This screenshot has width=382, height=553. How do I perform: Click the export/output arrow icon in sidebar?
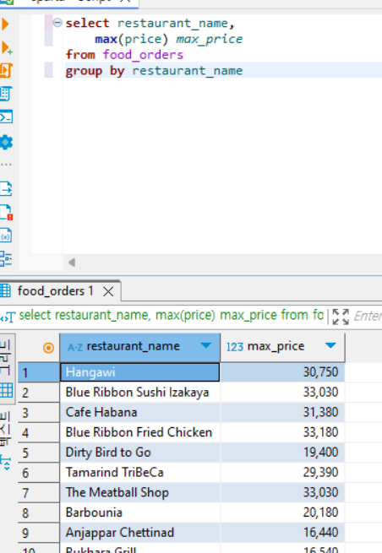6,188
